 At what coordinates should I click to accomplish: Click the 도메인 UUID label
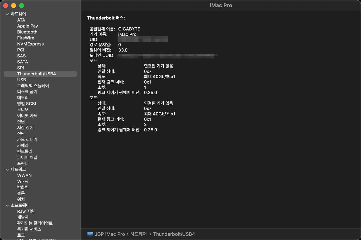click(x=102, y=55)
